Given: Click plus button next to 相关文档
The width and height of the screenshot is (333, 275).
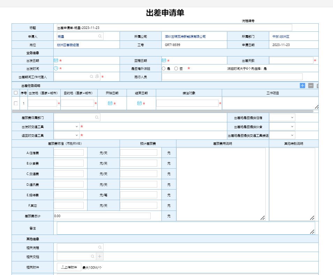Looking at the screenshot, I should [100, 257].
